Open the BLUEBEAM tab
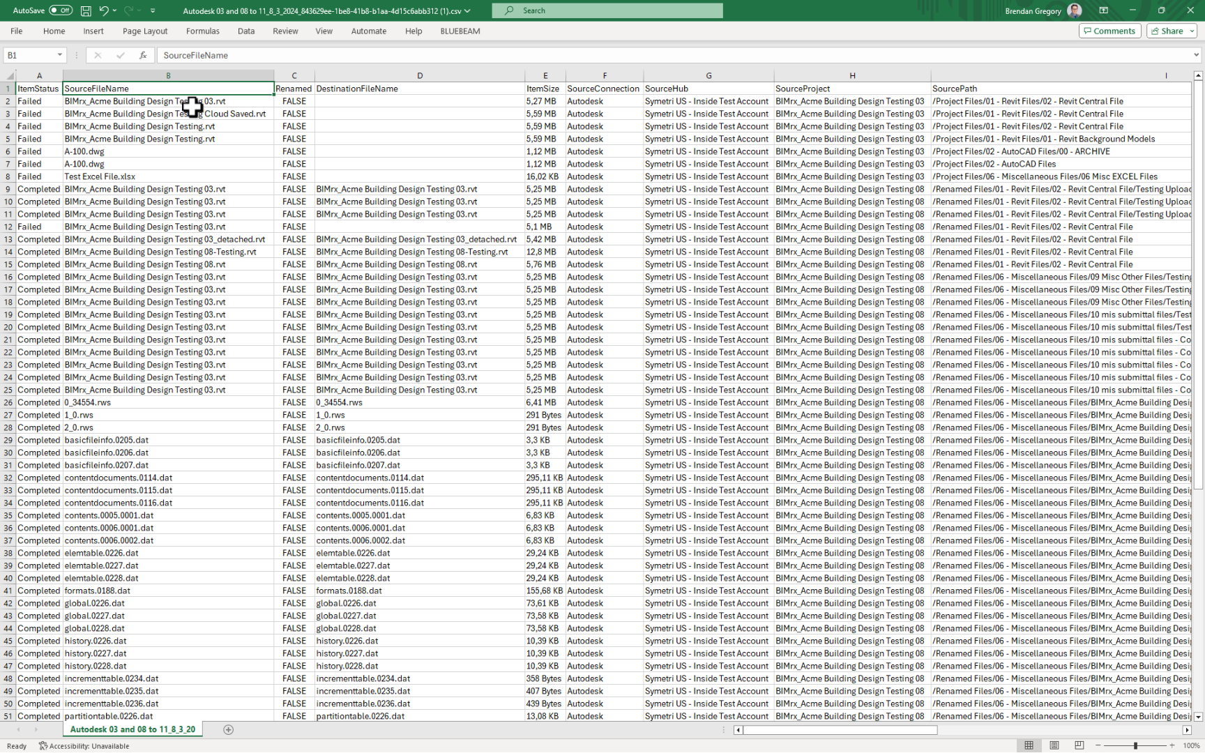The width and height of the screenshot is (1205, 753). 460,31
